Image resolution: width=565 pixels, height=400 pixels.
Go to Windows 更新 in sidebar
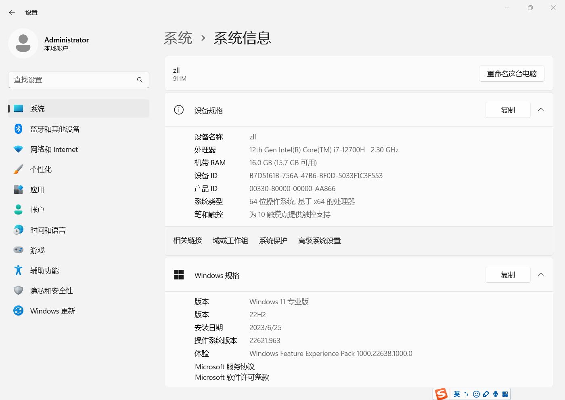tap(52, 311)
